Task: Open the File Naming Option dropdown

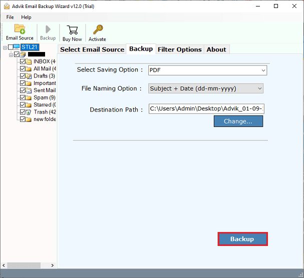Action: [x=206, y=88]
